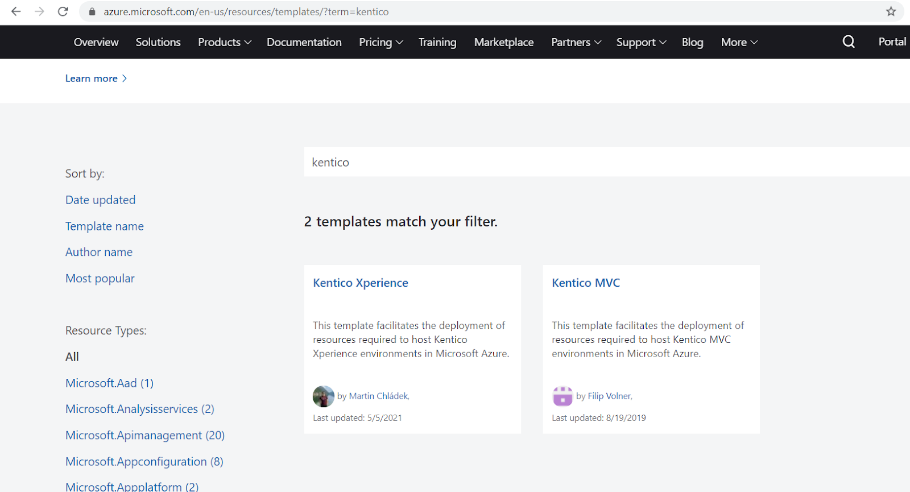Select the All resource types filter
The height and width of the screenshot is (492, 910).
click(72, 357)
